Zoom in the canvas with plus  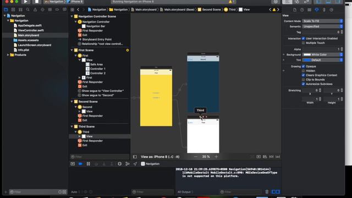point(216,157)
